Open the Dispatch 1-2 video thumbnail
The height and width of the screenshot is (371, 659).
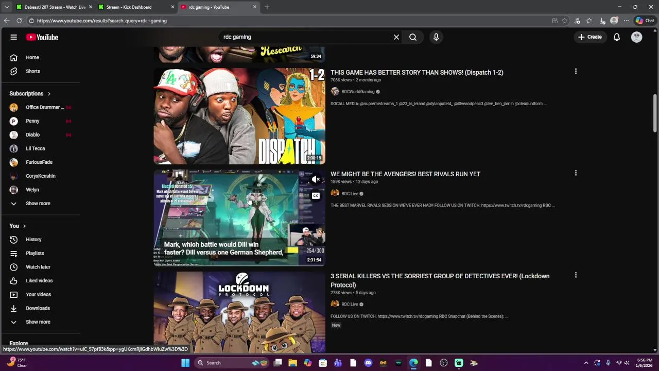point(239,116)
